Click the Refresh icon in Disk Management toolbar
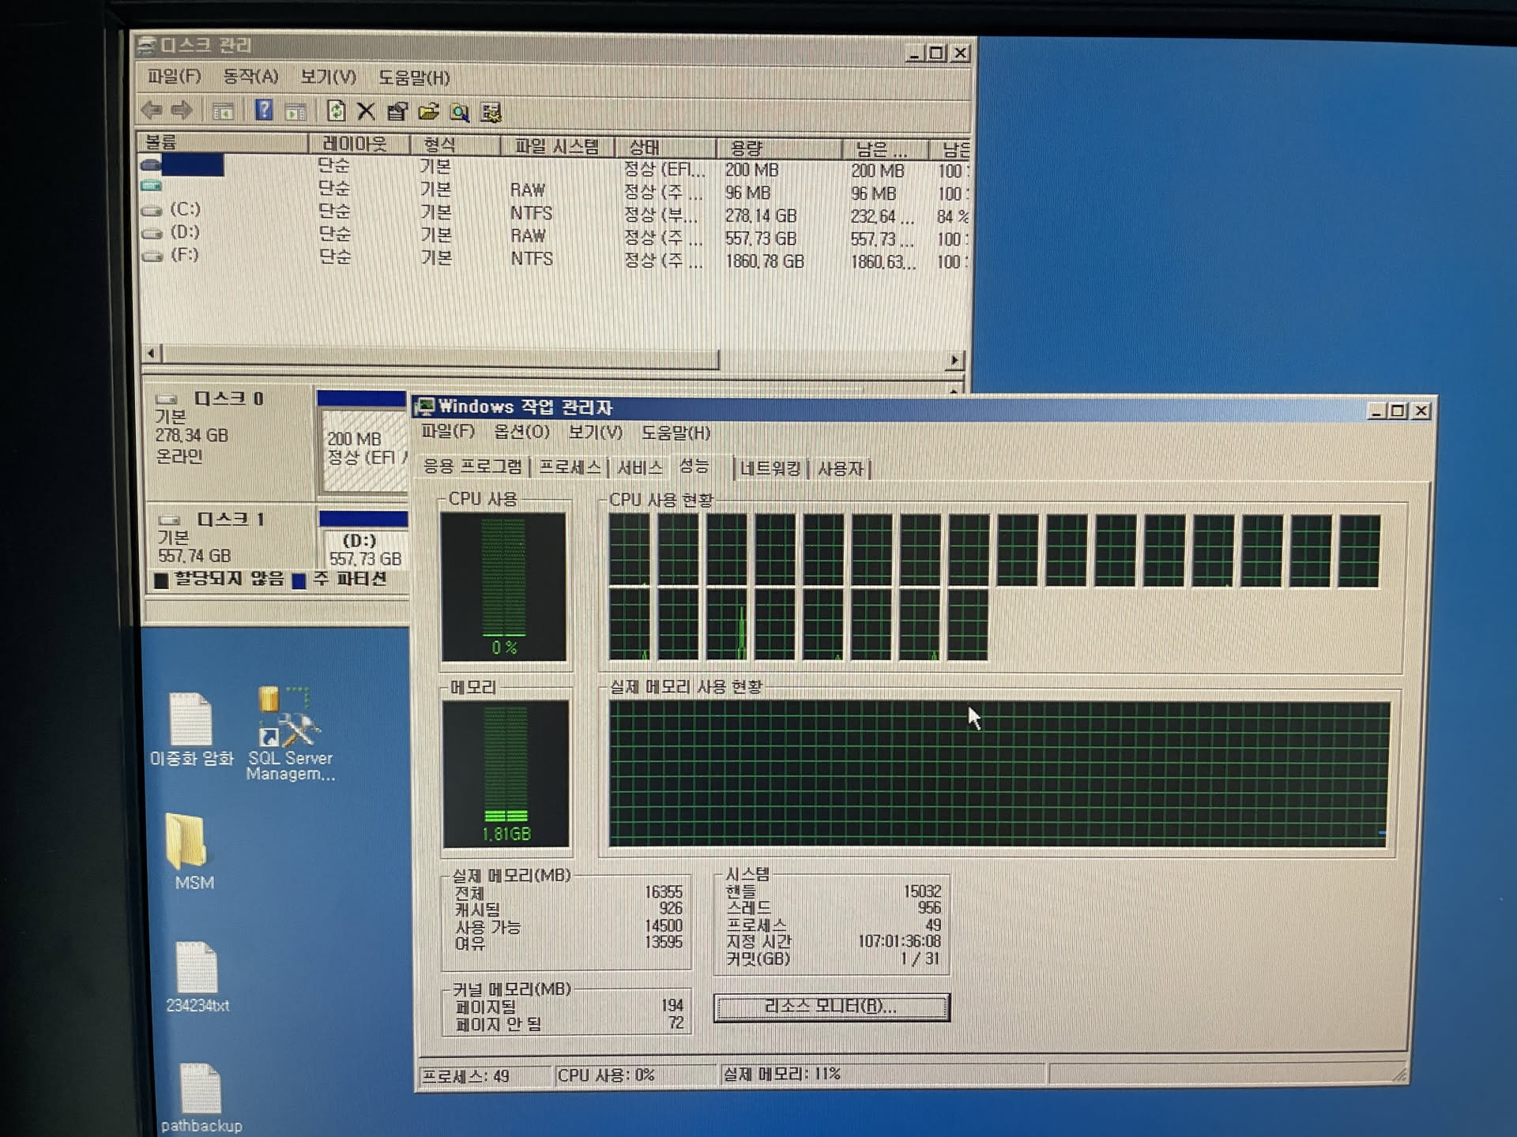 336,111
